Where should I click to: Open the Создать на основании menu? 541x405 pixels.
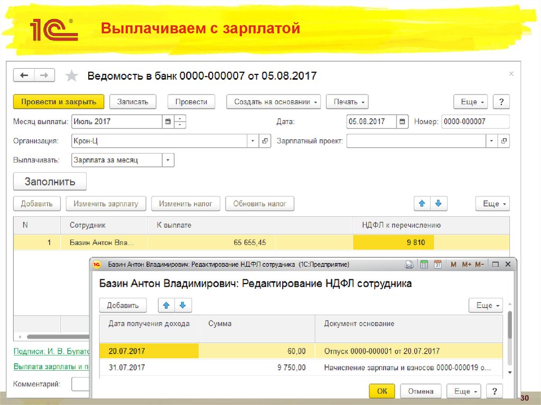coord(273,101)
